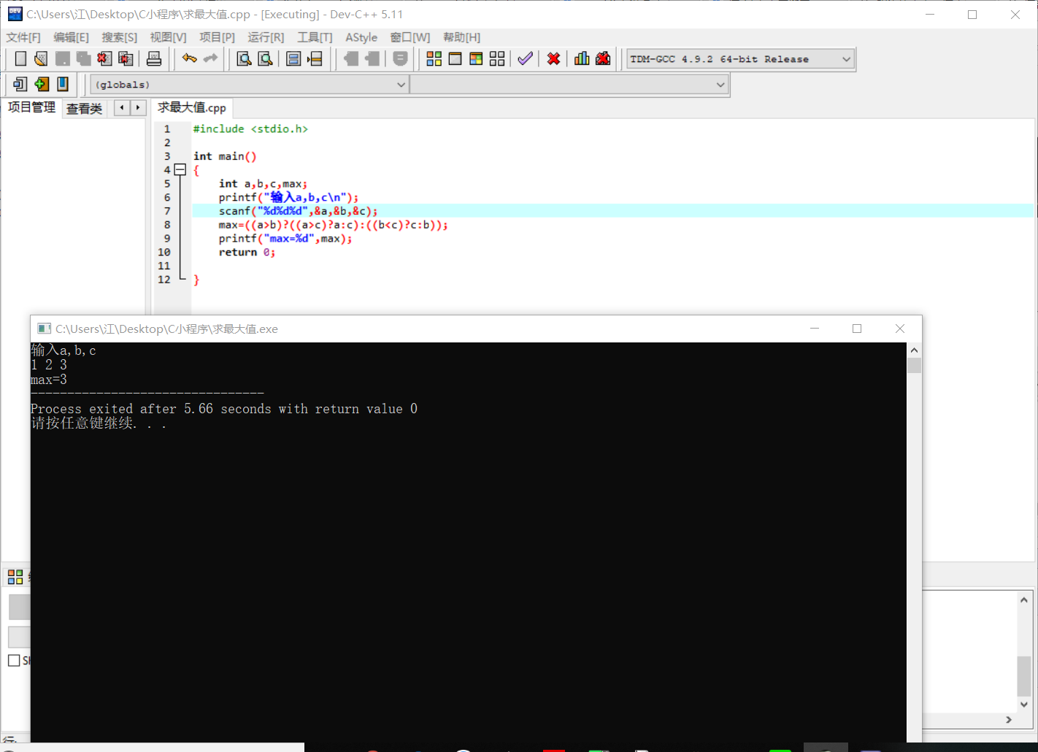
Task: Click the arrow-with-lines icon before the back arrow
Action: (315, 59)
